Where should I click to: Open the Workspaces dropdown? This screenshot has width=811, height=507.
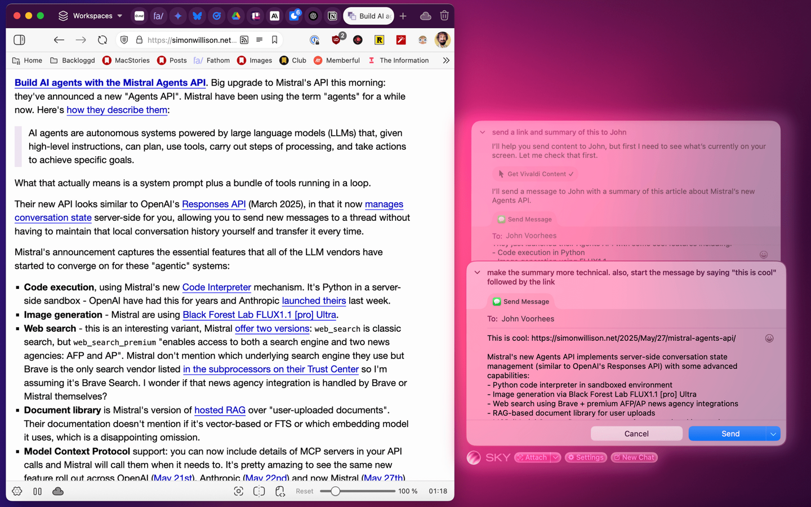pos(91,16)
